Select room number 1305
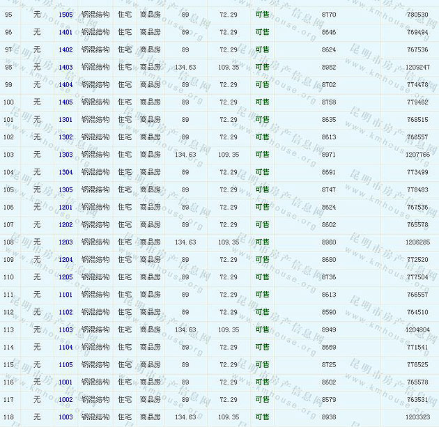Image resolution: width=439 pixels, height=427 pixels. [66, 189]
